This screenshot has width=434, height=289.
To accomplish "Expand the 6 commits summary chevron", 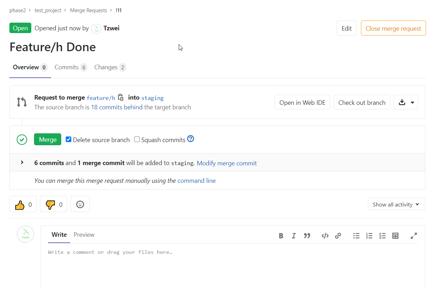I will tap(22, 162).
